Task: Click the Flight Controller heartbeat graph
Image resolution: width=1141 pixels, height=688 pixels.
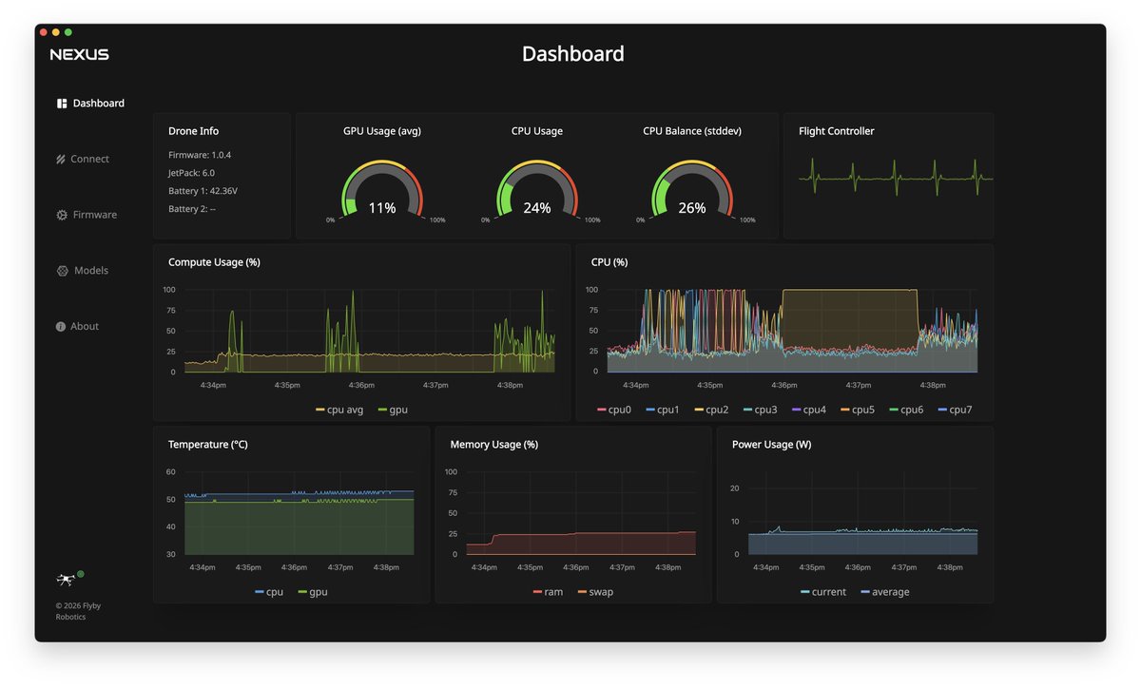Action: click(896, 178)
